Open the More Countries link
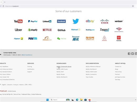137x102 pixels. coord(27,55)
